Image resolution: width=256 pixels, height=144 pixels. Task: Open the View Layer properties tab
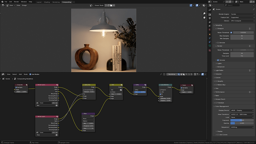[210, 22]
